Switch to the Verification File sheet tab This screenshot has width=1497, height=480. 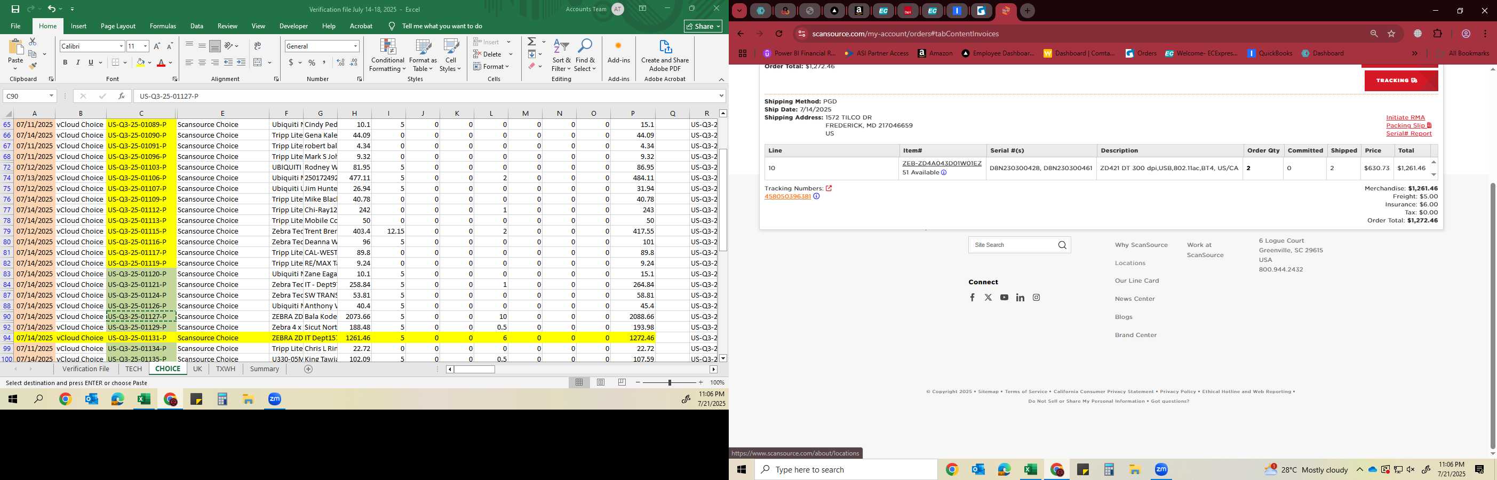(x=86, y=369)
